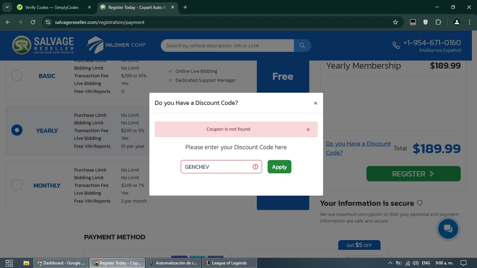477x268 pixels.
Task: Open the live chat bubble icon
Action: (448, 229)
